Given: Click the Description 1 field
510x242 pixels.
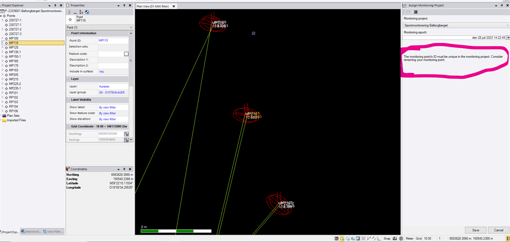Looking at the screenshot, I should 113,60.
